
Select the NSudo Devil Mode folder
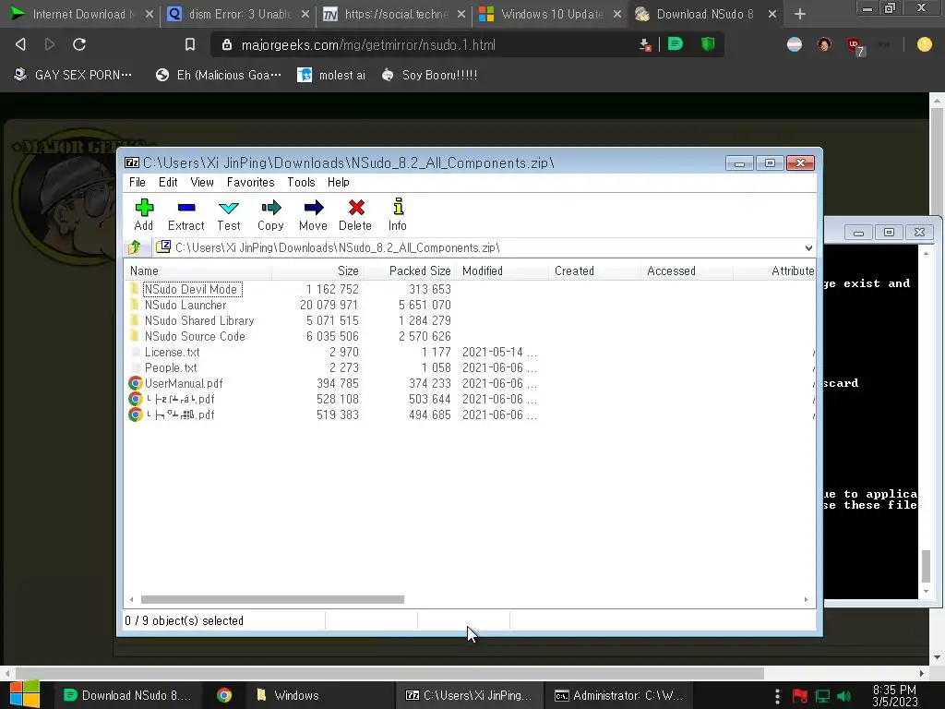[190, 289]
